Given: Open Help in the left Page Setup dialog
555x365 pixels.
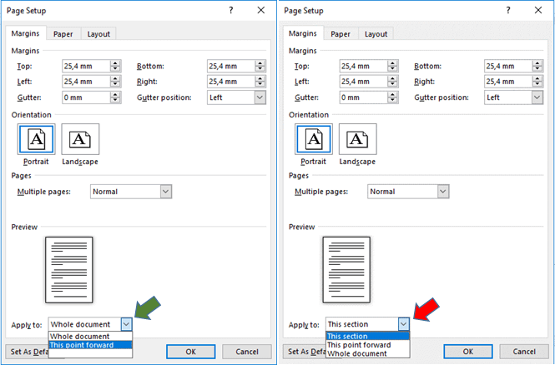Looking at the screenshot, I should pos(231,10).
